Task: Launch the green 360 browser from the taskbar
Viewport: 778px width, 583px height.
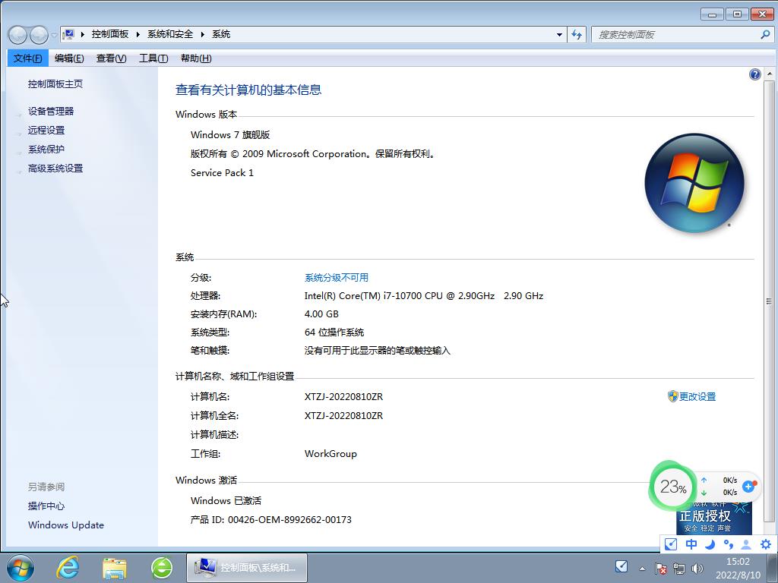Action: click(x=161, y=567)
